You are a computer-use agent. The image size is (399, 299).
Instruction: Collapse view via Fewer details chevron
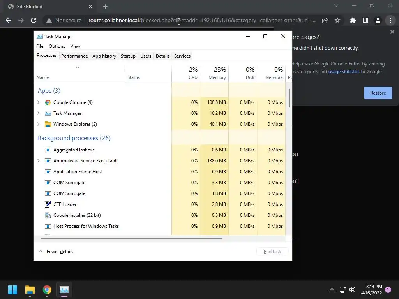40,251
